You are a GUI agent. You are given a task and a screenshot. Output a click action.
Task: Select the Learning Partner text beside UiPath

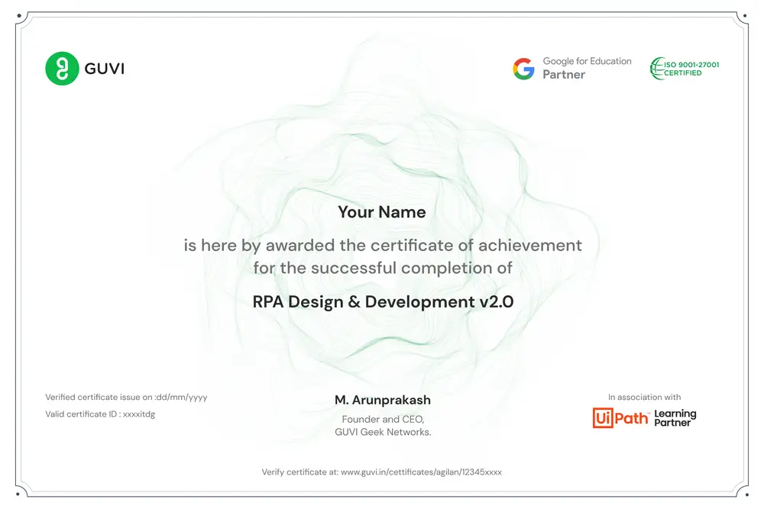point(675,418)
